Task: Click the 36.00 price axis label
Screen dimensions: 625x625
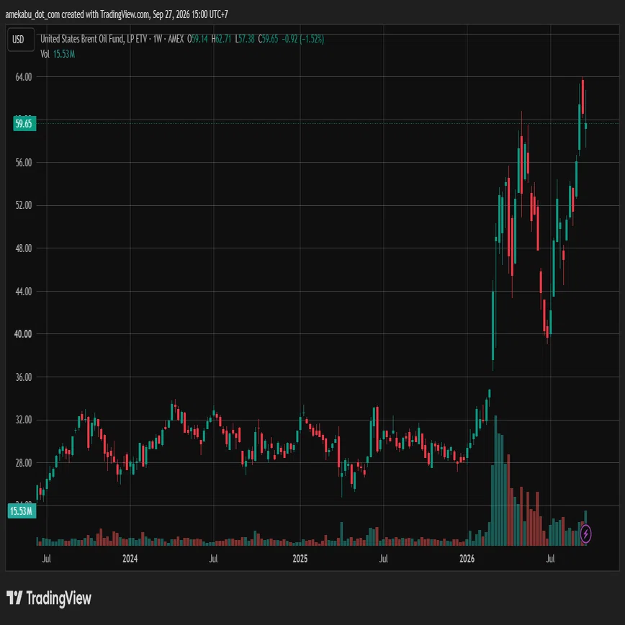Action: 24,377
